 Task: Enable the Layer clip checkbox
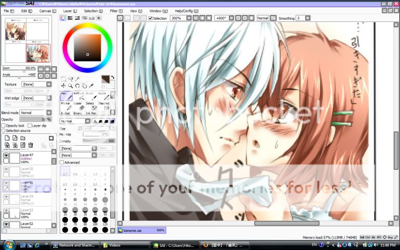coord(29,126)
